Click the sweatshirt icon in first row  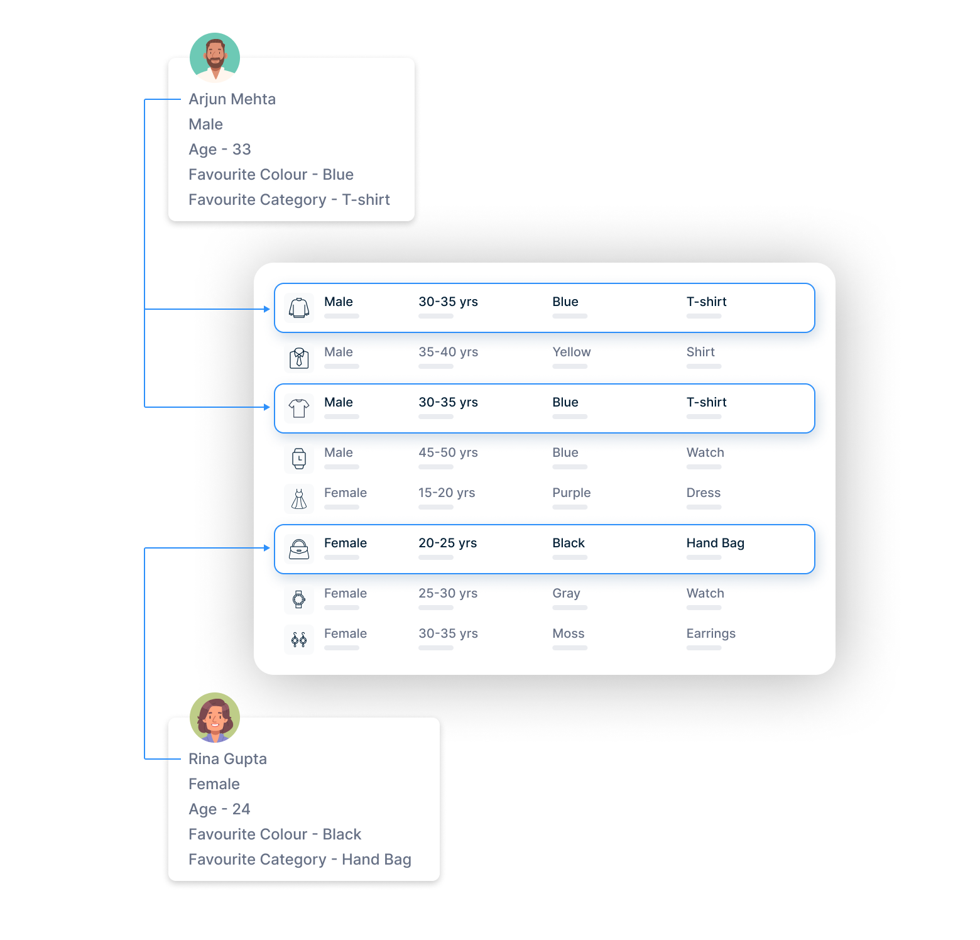(x=299, y=308)
